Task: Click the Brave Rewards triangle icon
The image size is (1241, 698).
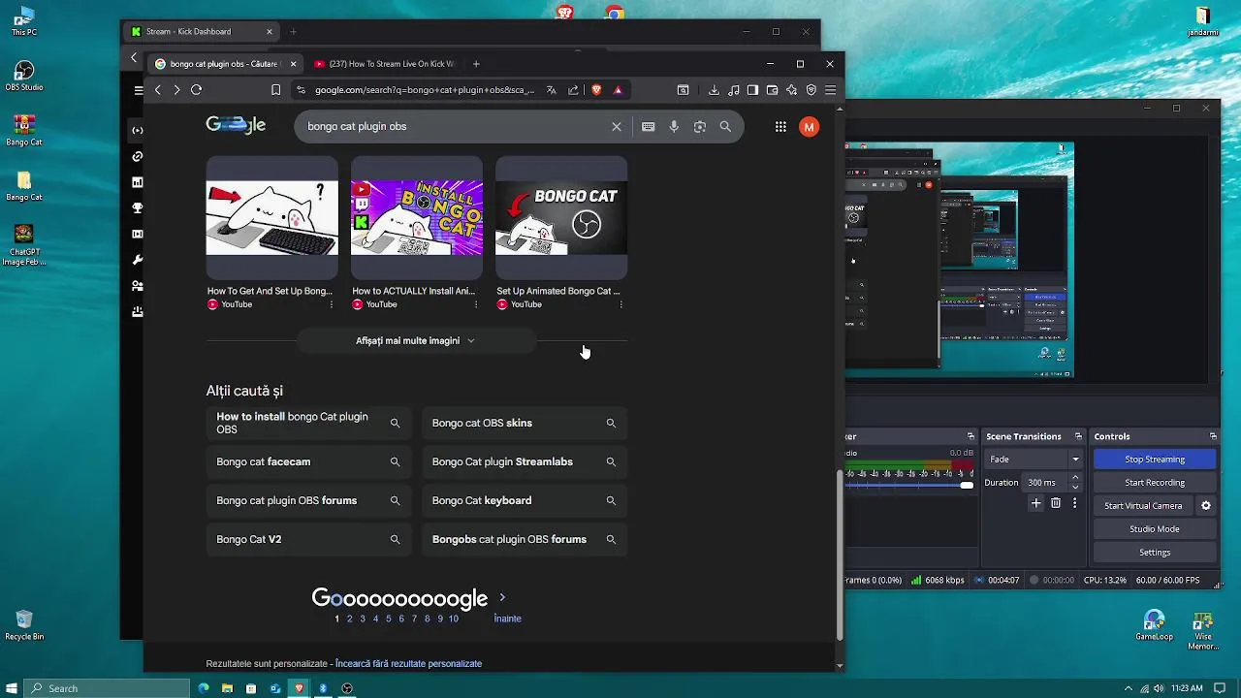Action: [618, 90]
